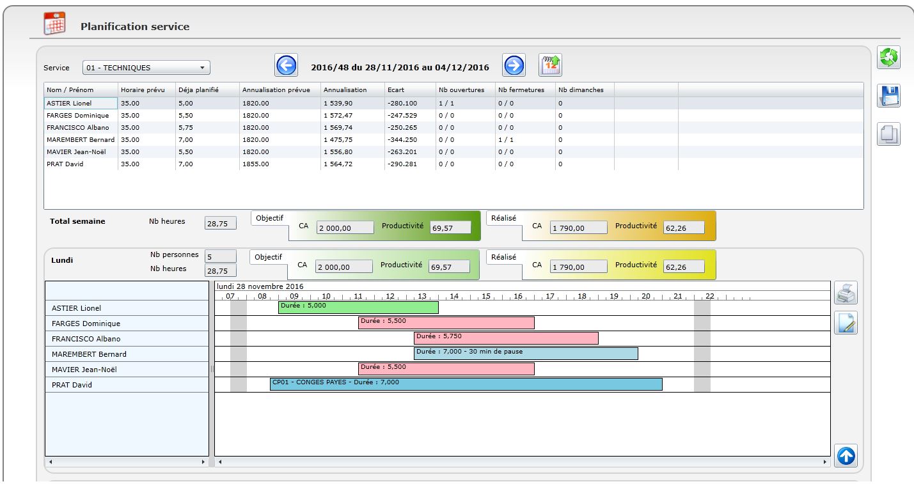Click the green refresh icon
Viewport: 914px width, 484px height.
pos(888,58)
